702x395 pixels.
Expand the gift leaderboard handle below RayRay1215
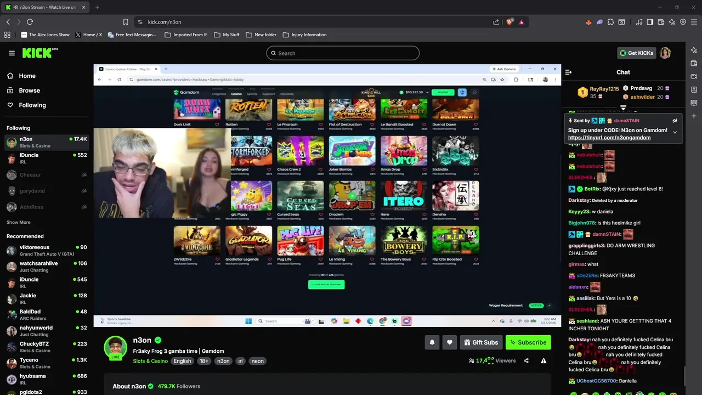[623, 107]
